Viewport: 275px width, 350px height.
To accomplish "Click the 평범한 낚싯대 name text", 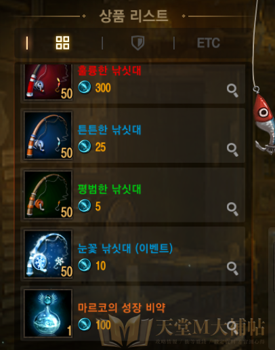I will click(x=109, y=189).
